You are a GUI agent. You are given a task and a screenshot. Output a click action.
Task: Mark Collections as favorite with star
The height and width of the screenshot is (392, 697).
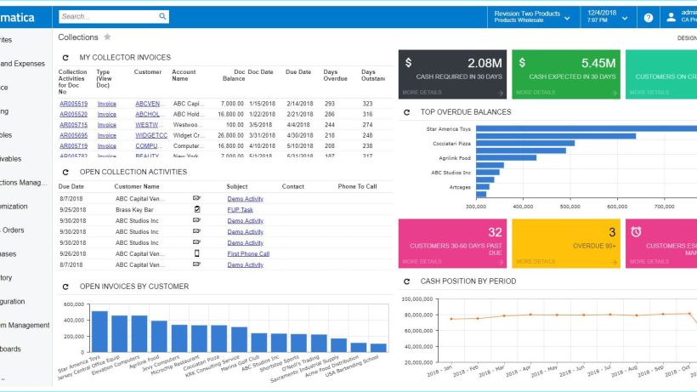point(107,37)
